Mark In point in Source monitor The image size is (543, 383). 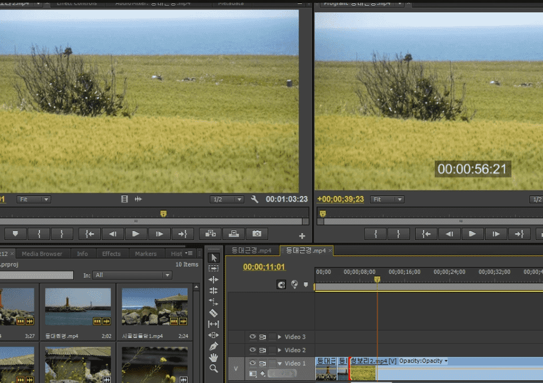tap(39, 234)
